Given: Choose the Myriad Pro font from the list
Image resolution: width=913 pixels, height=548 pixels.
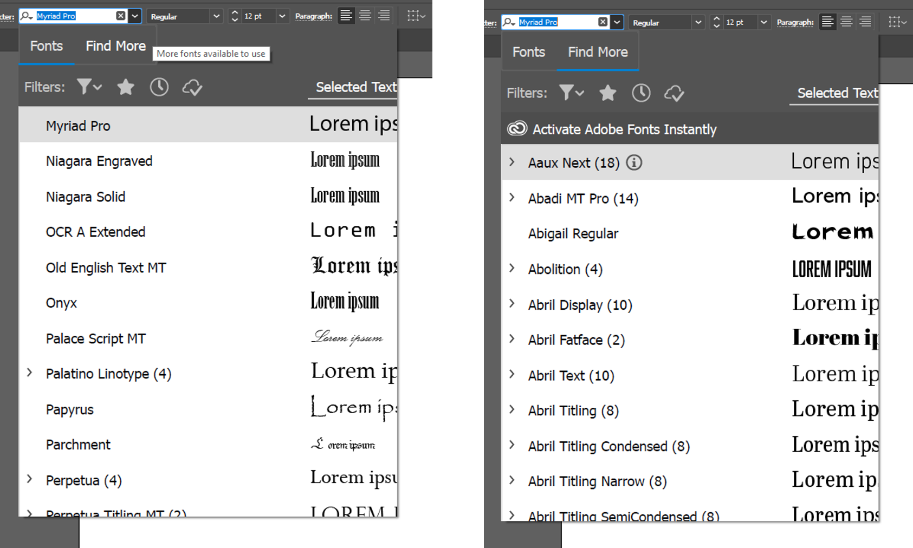Looking at the screenshot, I should pyautogui.click(x=209, y=125).
